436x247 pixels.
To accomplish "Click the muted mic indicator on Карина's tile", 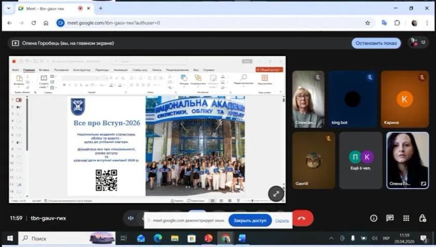I will coord(422,78).
